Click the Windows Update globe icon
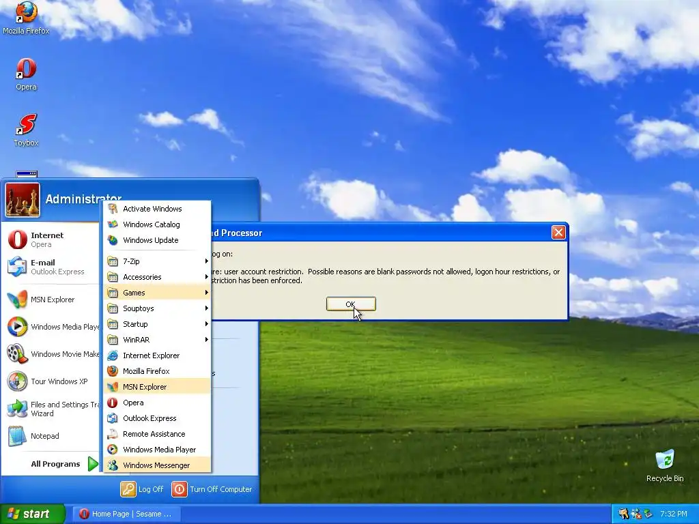 (113, 240)
